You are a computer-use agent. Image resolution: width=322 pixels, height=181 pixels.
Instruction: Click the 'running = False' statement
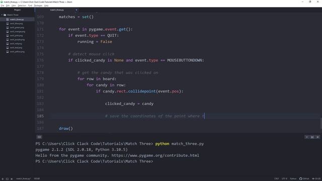tap(95, 42)
